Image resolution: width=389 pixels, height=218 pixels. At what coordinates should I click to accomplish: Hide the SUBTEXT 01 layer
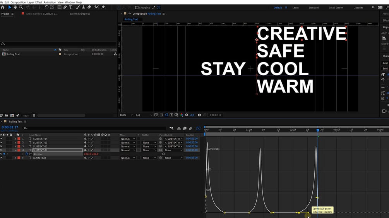pos(1,150)
